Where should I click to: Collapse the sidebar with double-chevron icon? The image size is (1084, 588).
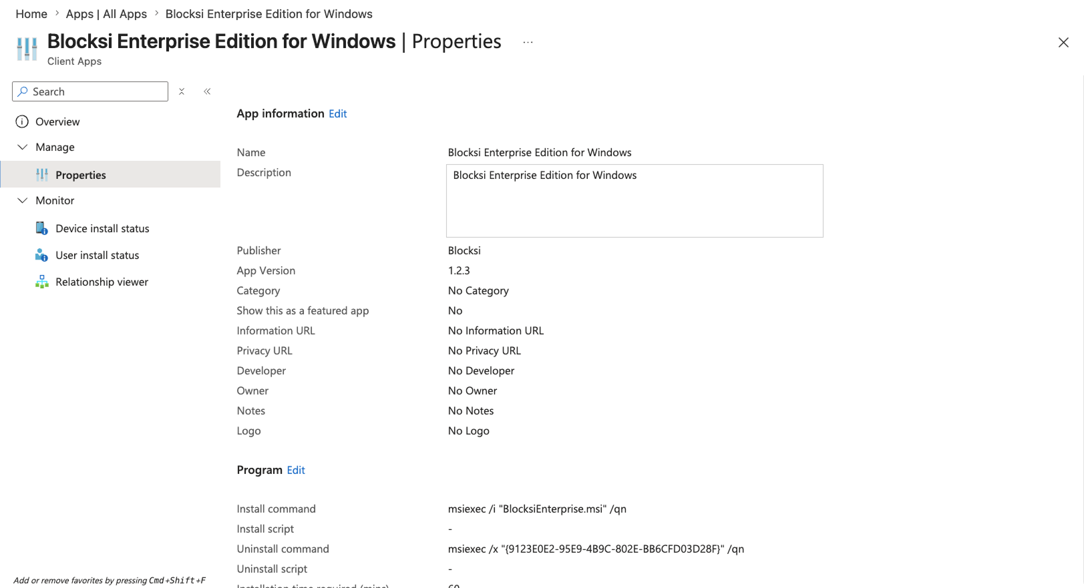tap(207, 91)
